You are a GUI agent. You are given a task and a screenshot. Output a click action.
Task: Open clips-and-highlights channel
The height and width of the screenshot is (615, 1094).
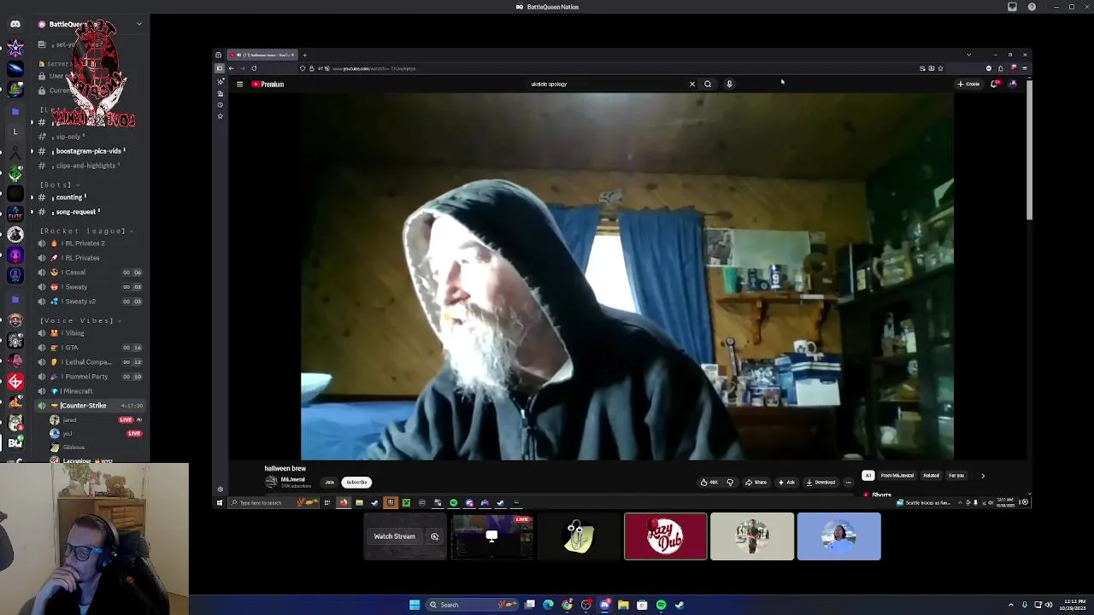coord(85,166)
